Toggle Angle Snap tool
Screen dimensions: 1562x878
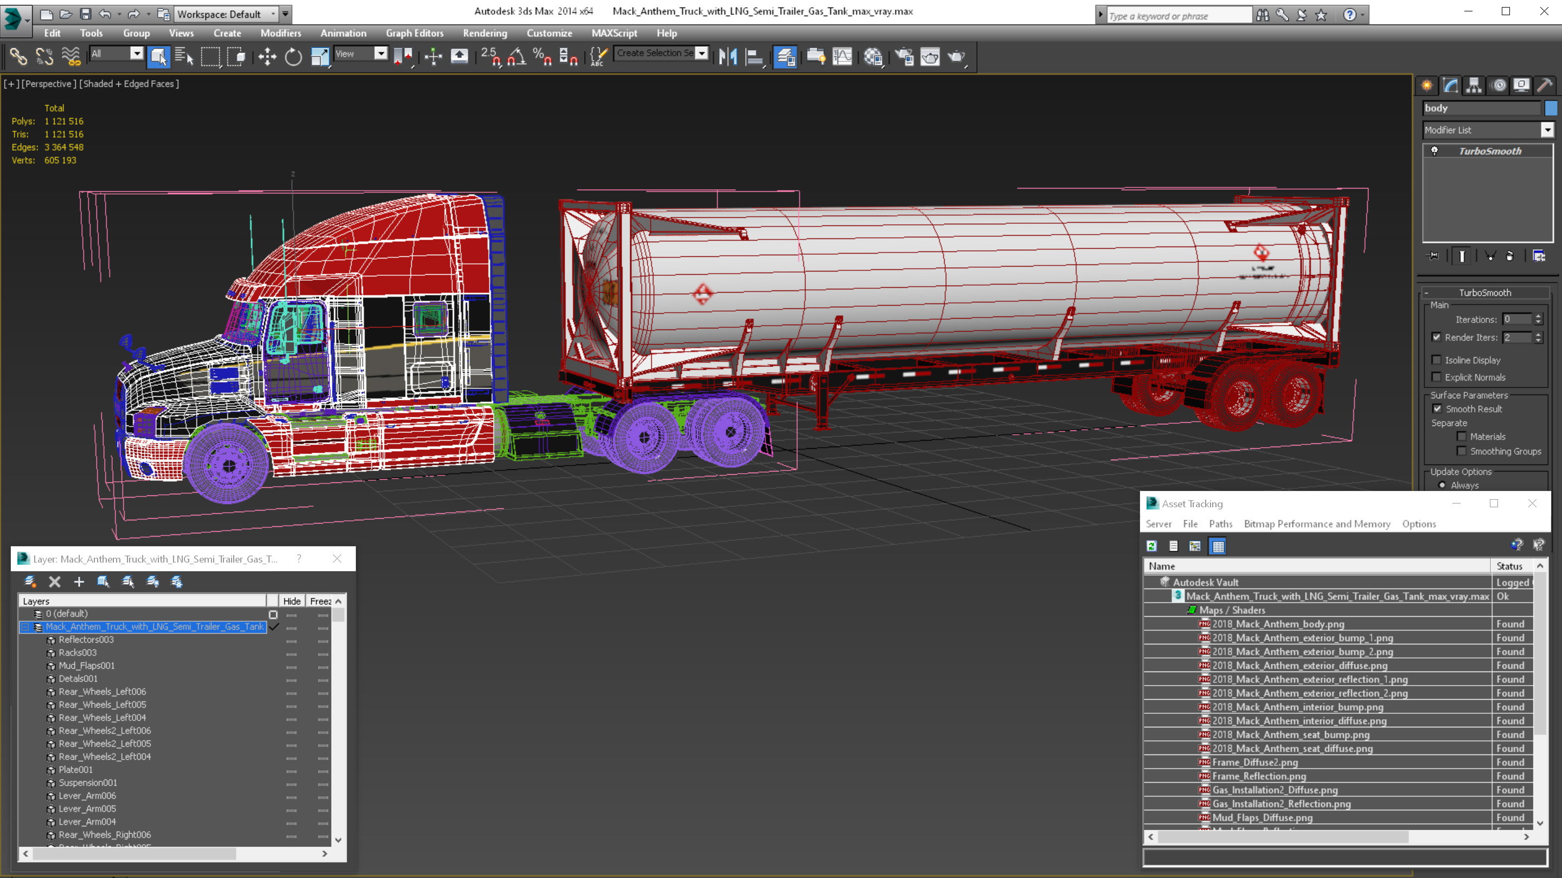click(516, 57)
